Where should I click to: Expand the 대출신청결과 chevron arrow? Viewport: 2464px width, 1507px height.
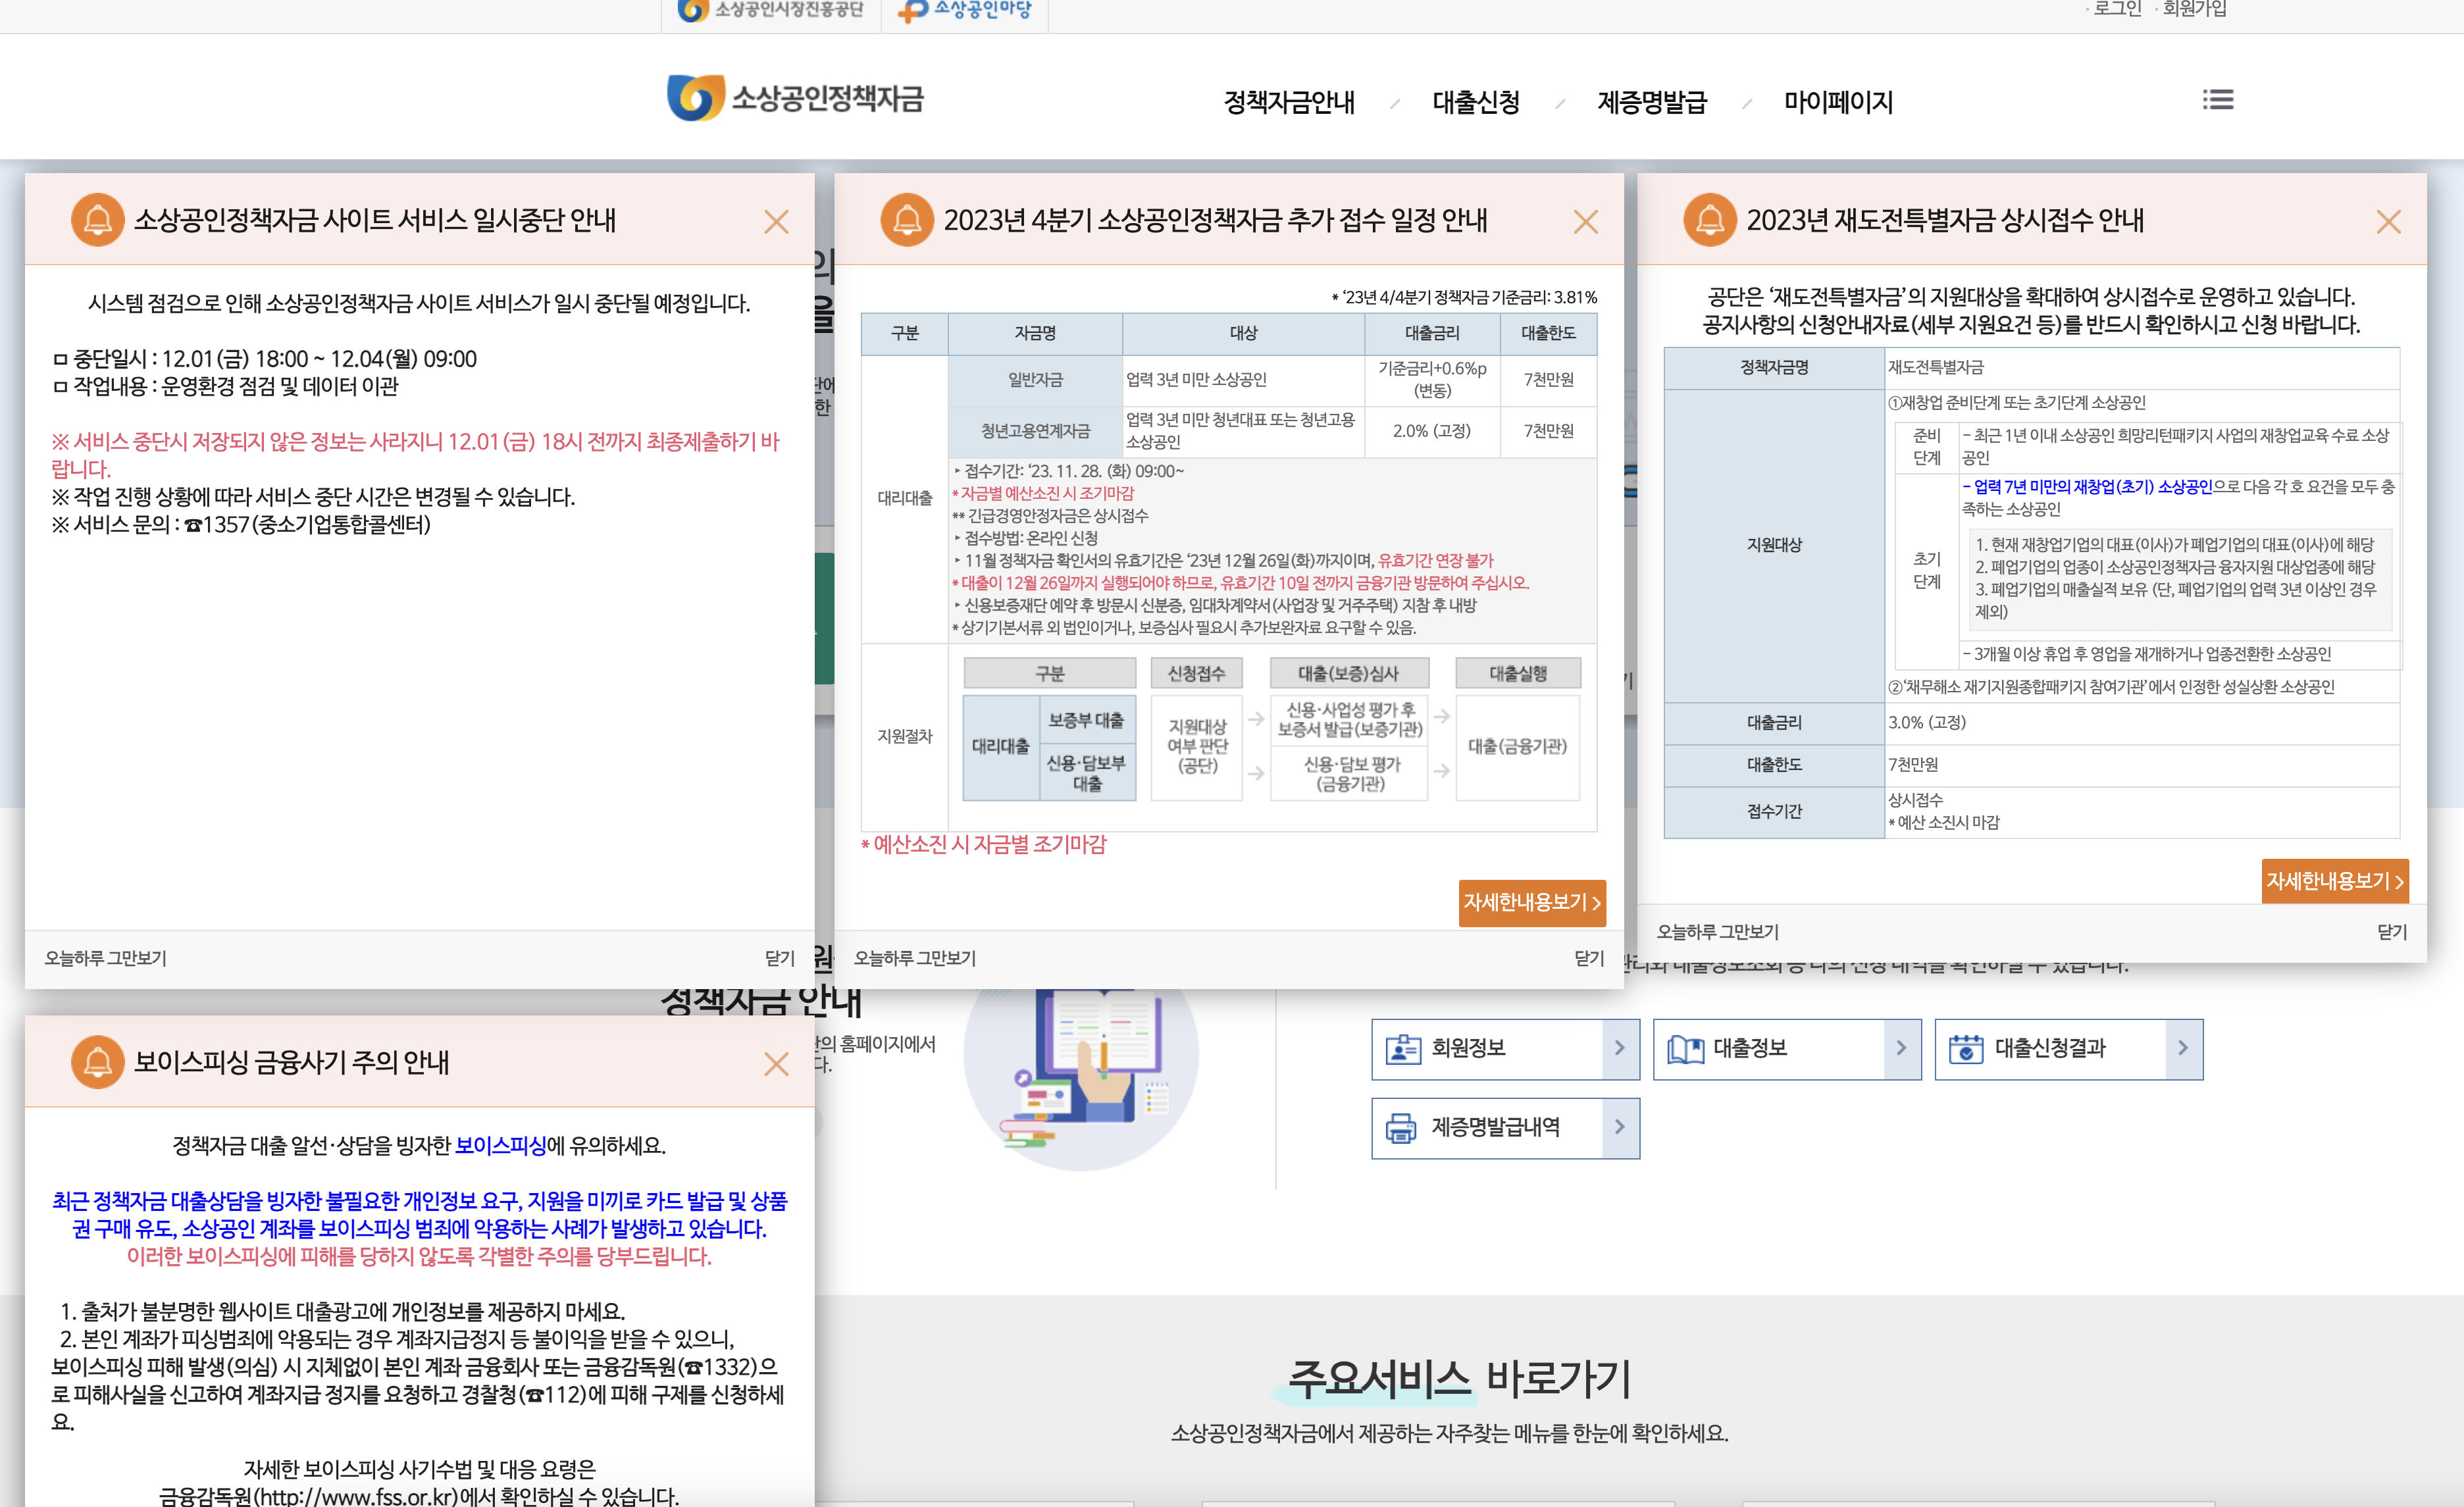2183,1048
